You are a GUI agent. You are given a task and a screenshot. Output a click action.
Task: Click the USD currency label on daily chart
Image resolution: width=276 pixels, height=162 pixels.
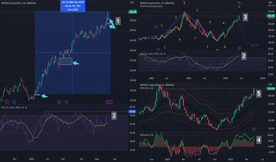pyautogui.click(x=132, y=3)
